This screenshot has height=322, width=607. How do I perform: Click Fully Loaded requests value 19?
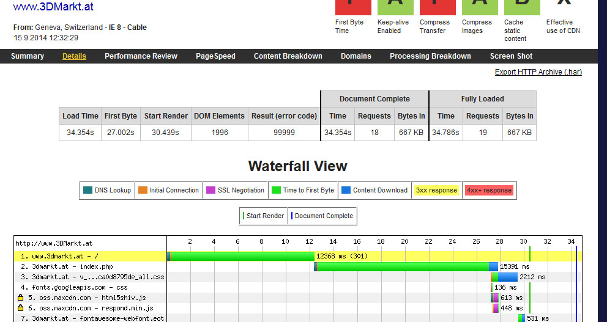482,133
